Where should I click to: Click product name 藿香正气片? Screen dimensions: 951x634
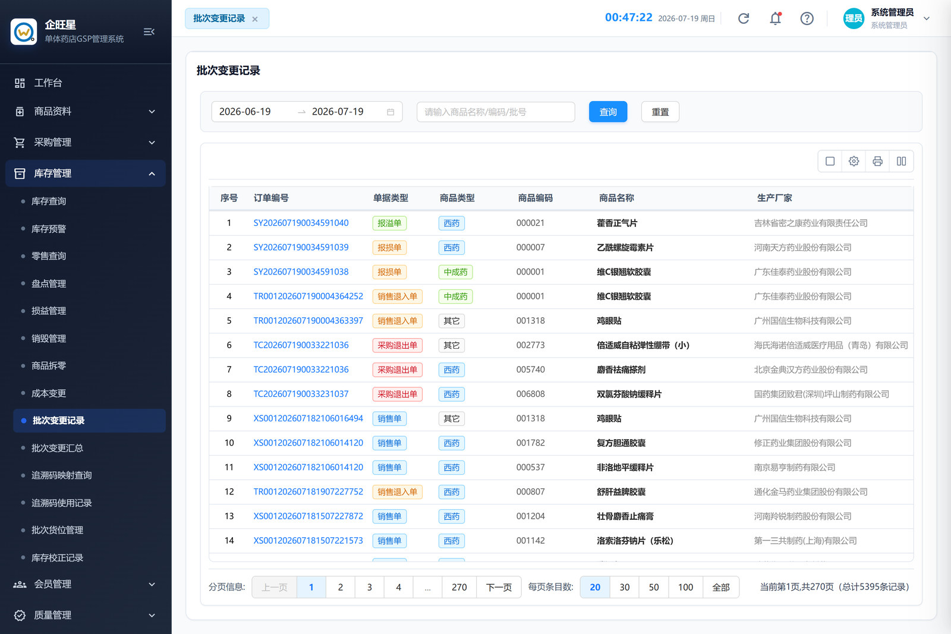[617, 223]
